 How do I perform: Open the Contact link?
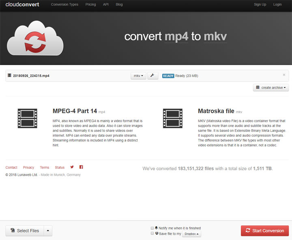(11, 168)
